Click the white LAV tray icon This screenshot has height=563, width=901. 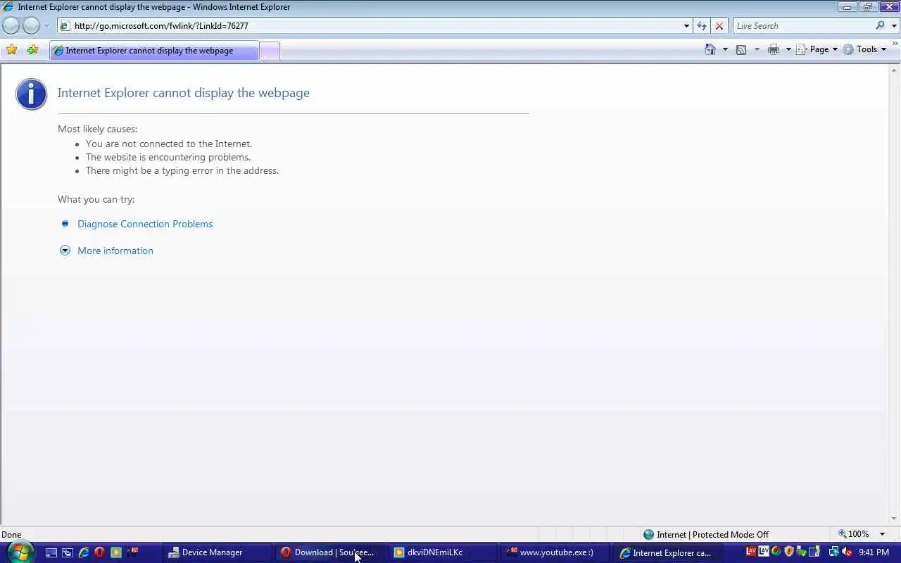(763, 552)
